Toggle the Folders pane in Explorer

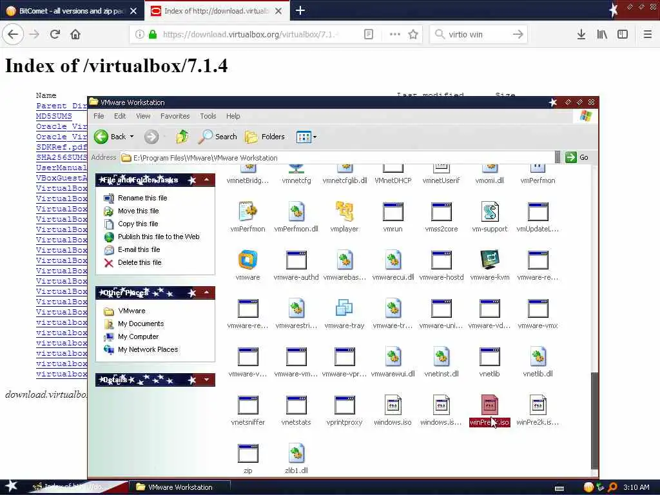pos(265,137)
